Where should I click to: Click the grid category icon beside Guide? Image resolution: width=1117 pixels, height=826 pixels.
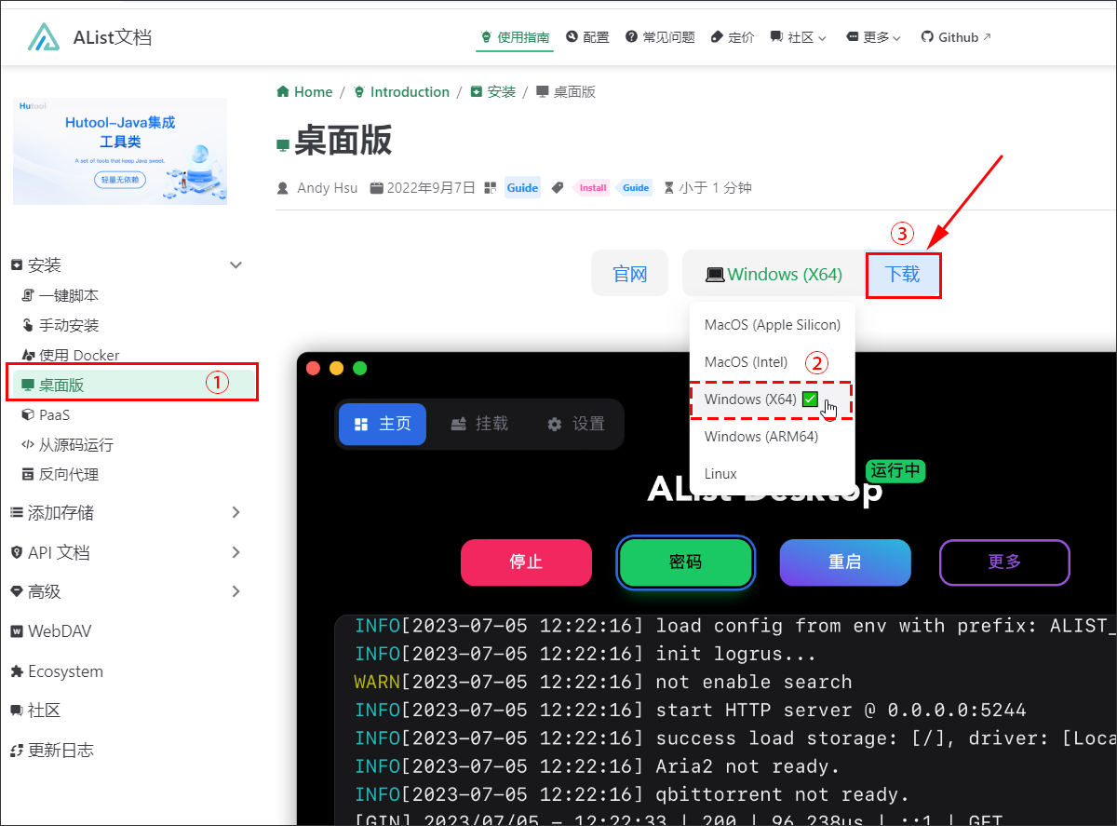(491, 187)
